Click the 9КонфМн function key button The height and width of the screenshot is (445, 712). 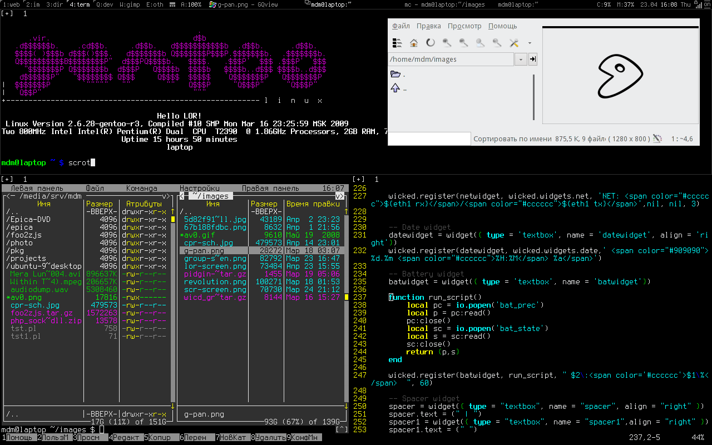pos(304,437)
